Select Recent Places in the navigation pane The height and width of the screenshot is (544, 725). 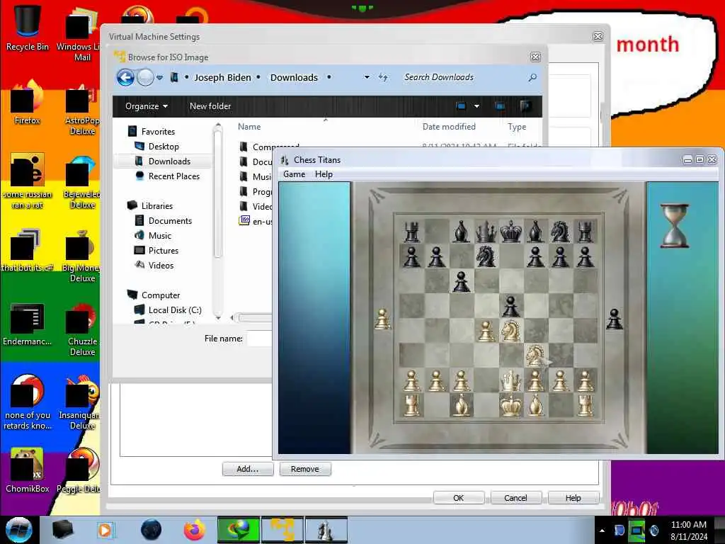coord(174,176)
